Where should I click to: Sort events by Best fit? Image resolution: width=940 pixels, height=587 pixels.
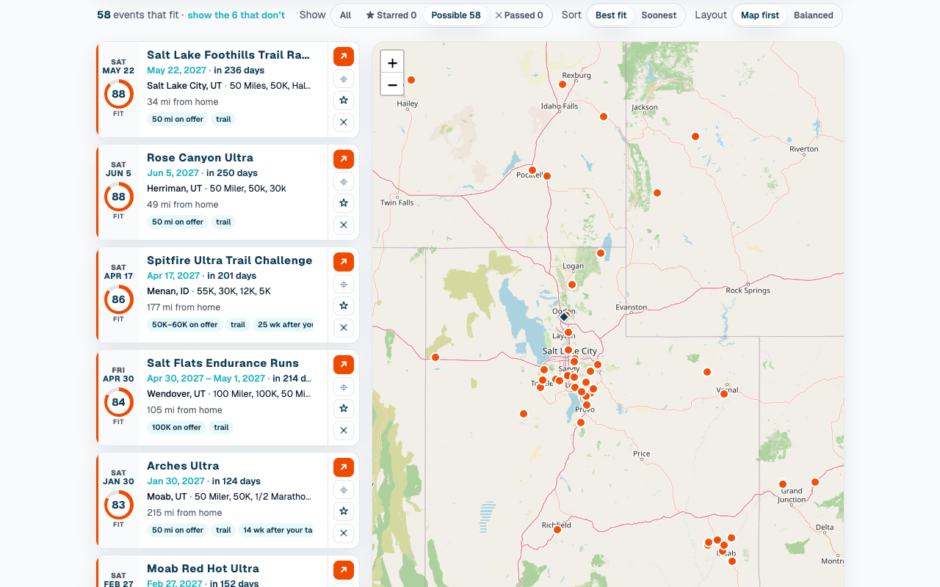pyautogui.click(x=611, y=15)
